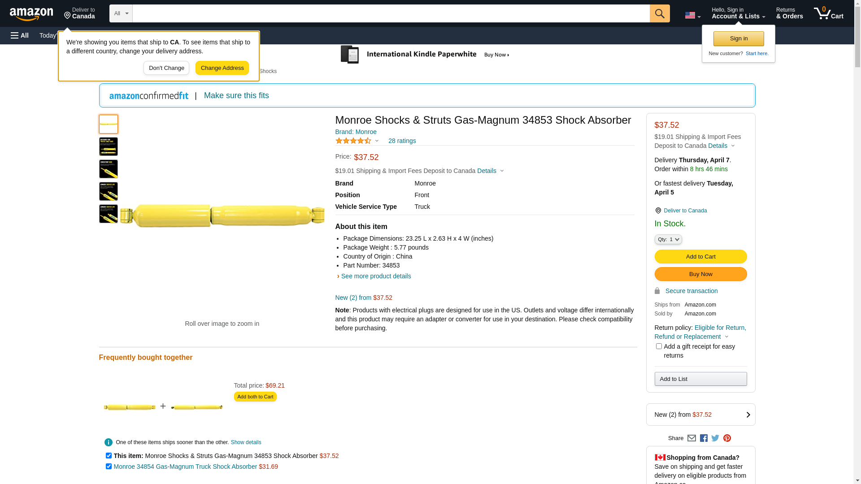Open the search category 'All' dropdown
Screen dimensions: 861x484
(121, 13)
